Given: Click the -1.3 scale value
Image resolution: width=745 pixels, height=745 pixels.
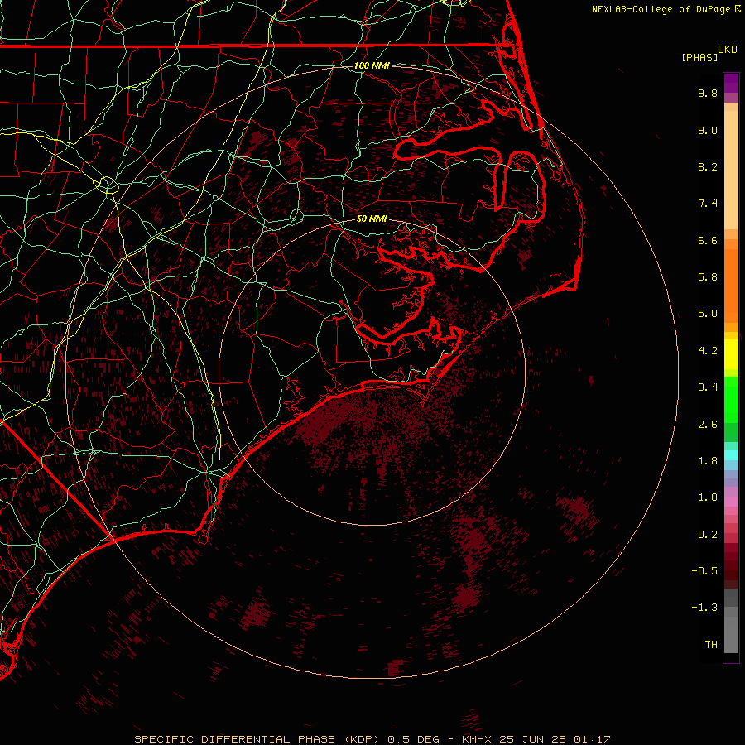Looking at the screenshot, I should point(704,608).
